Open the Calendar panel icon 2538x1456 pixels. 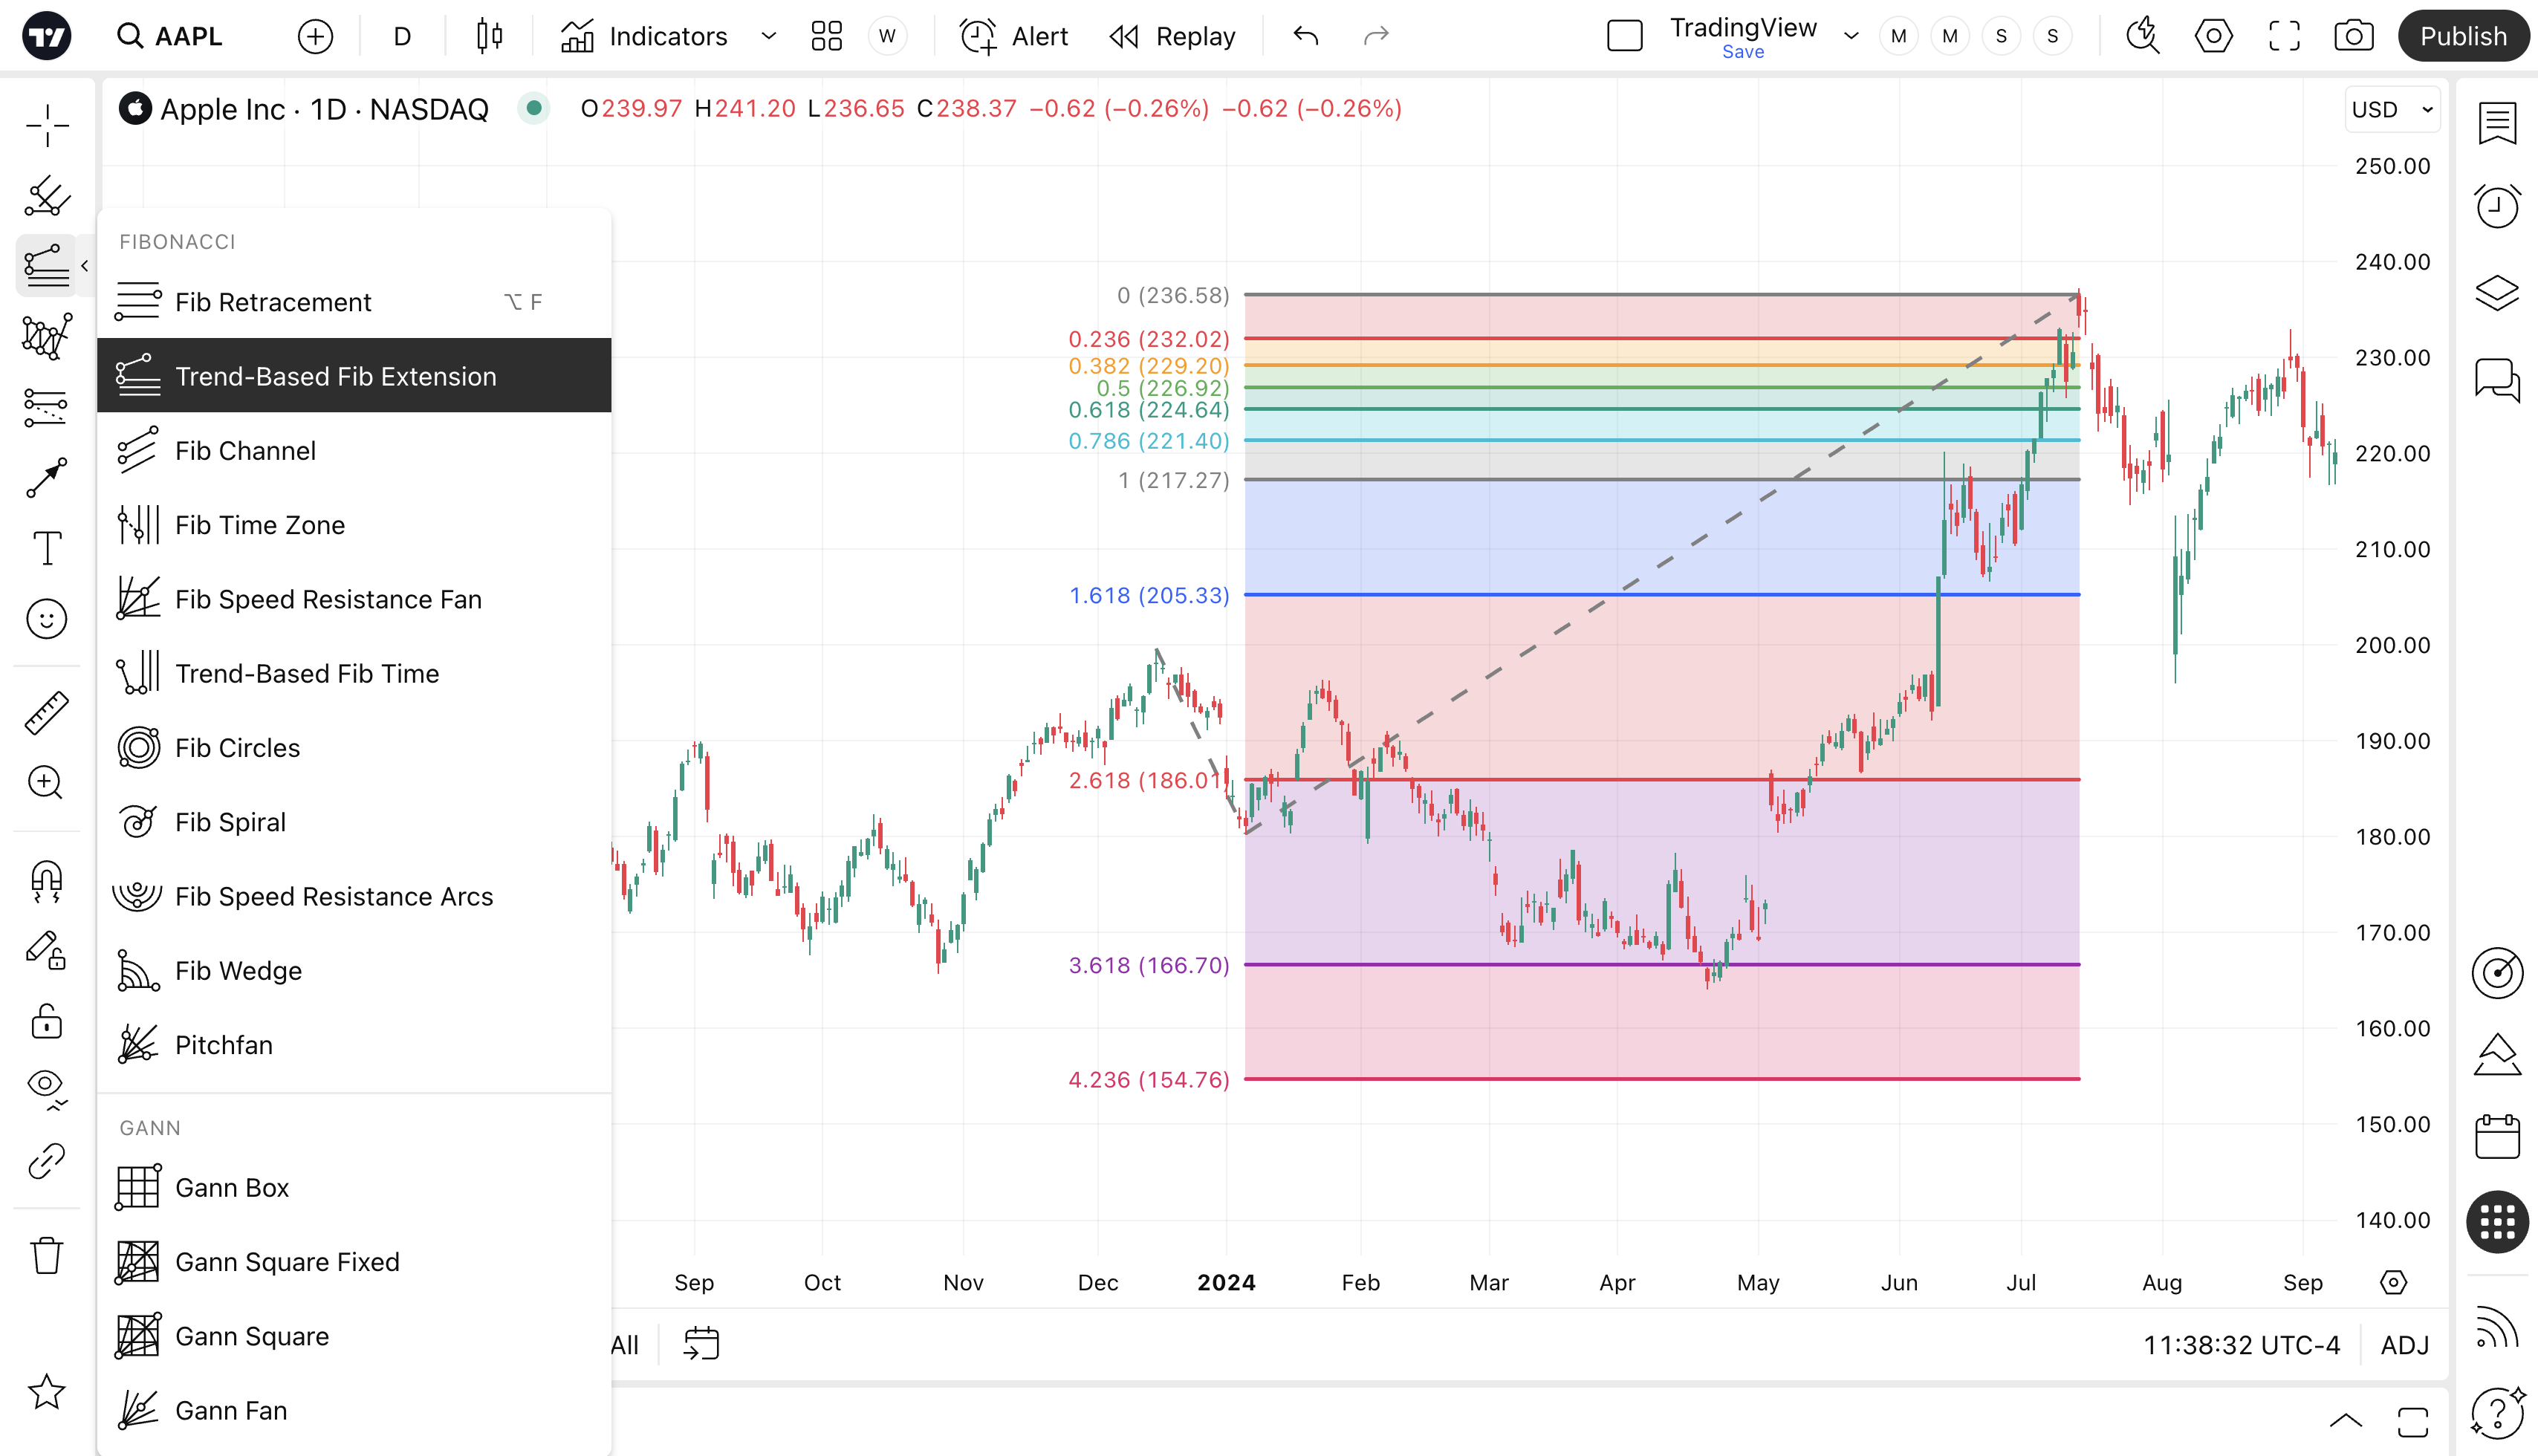tap(2496, 1137)
